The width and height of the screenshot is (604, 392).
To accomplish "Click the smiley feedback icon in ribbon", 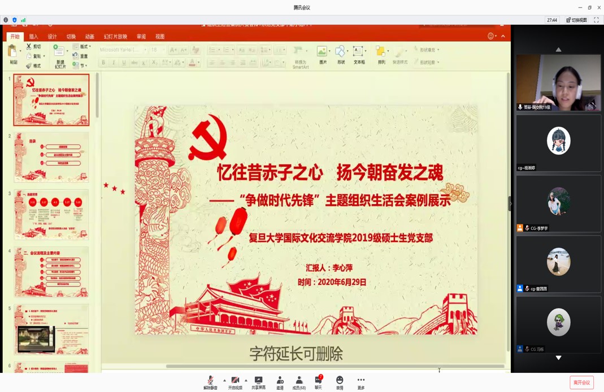I will pos(490,36).
